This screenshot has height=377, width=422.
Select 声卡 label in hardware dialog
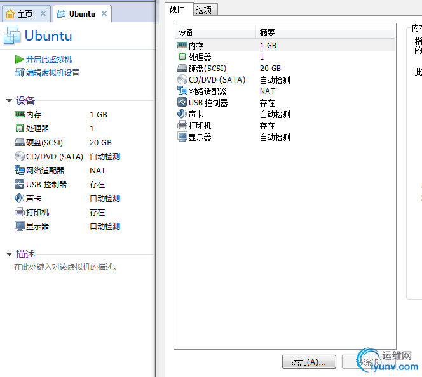coord(196,114)
